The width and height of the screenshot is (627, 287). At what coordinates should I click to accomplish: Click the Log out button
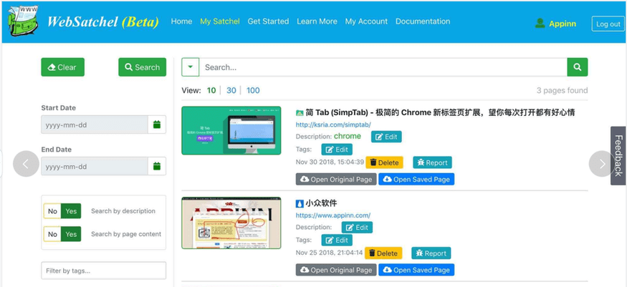[x=608, y=24]
